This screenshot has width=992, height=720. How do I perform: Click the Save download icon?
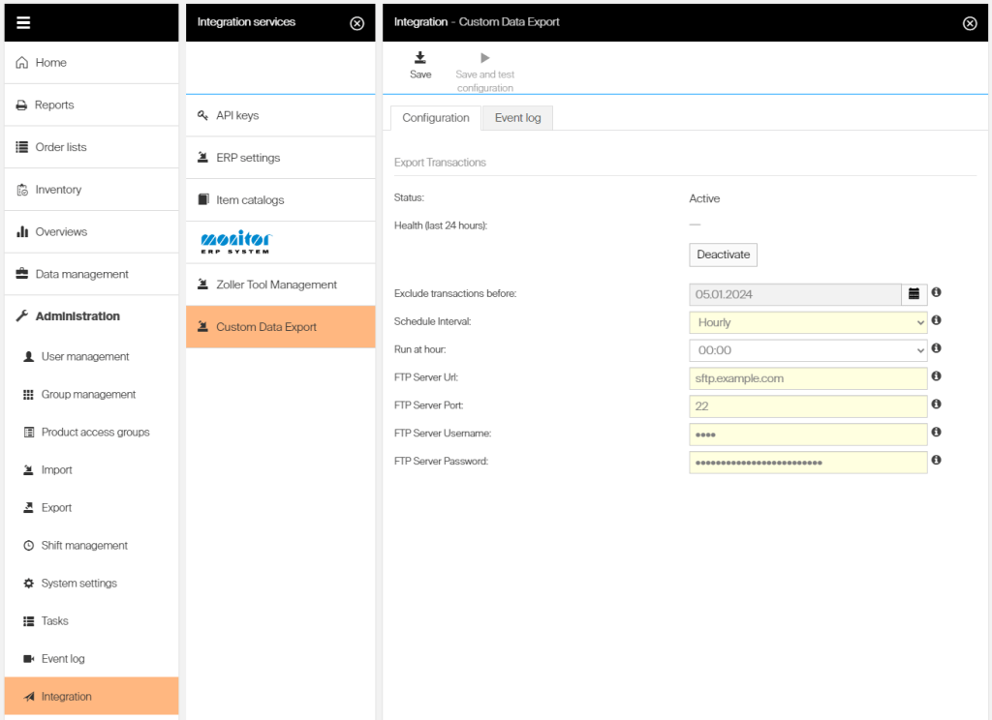tap(420, 58)
